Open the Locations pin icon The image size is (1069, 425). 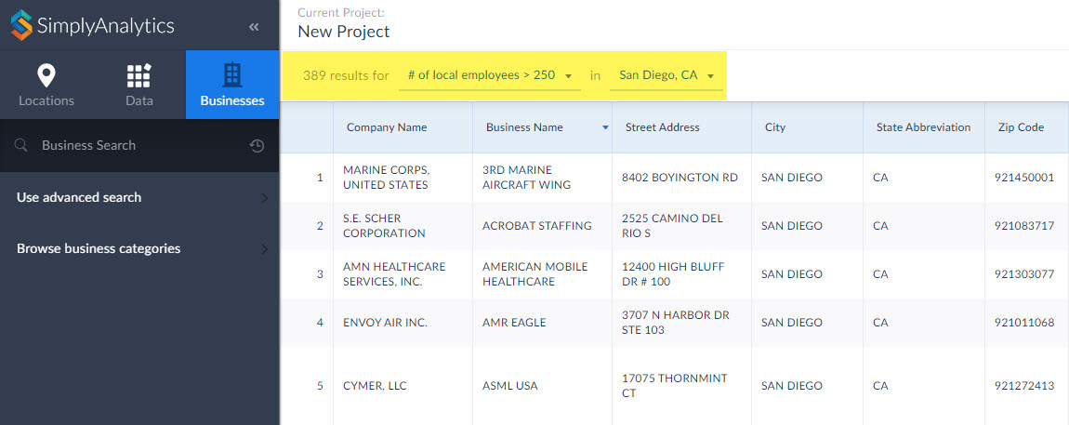pyautogui.click(x=46, y=75)
